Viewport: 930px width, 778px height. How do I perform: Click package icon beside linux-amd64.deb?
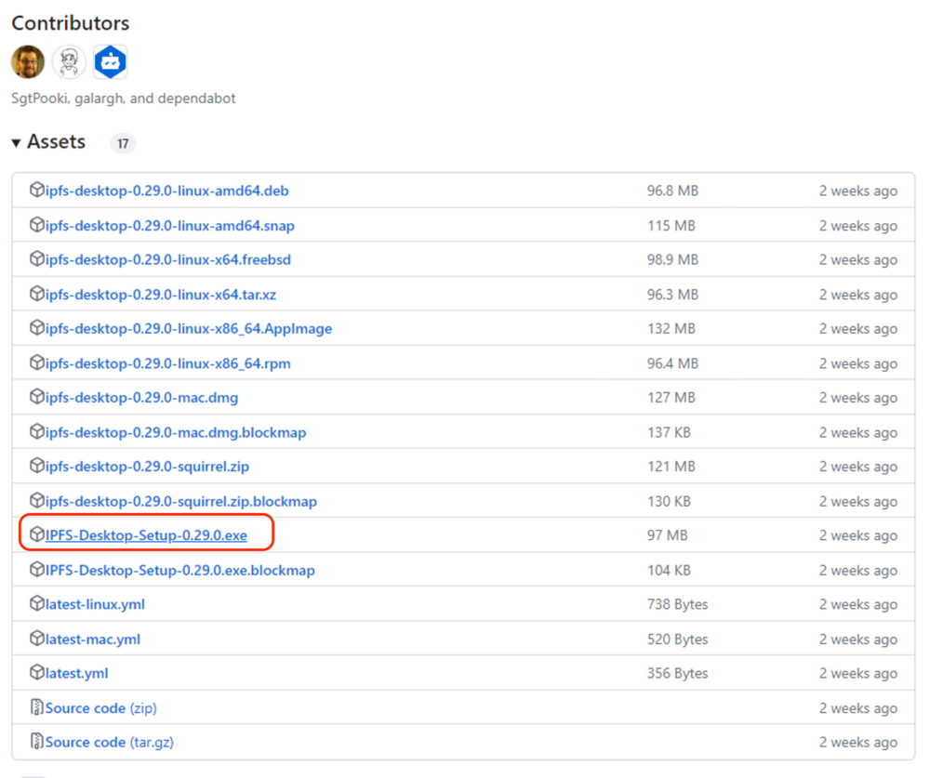click(x=37, y=191)
